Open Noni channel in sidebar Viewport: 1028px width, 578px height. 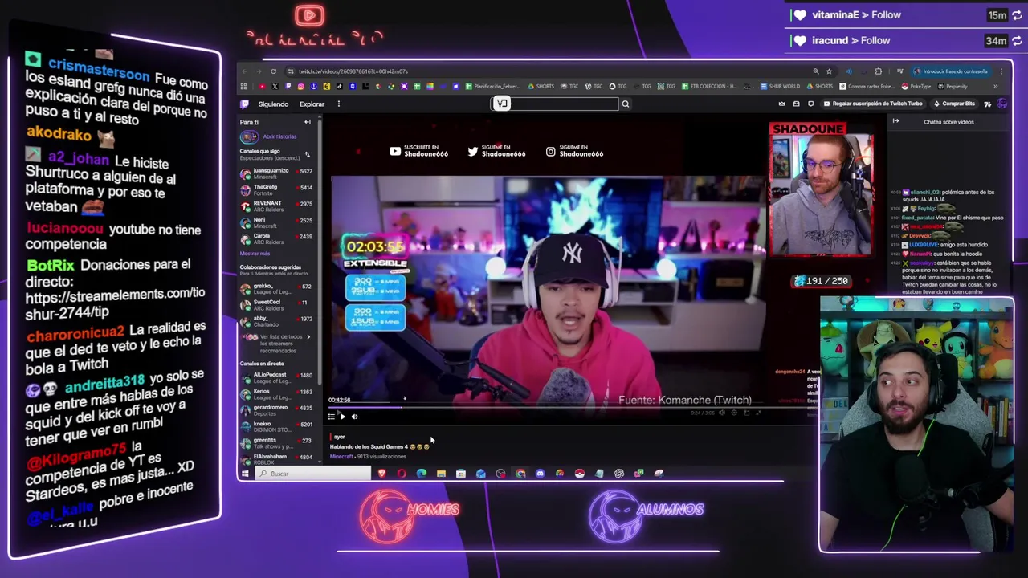[x=276, y=222]
